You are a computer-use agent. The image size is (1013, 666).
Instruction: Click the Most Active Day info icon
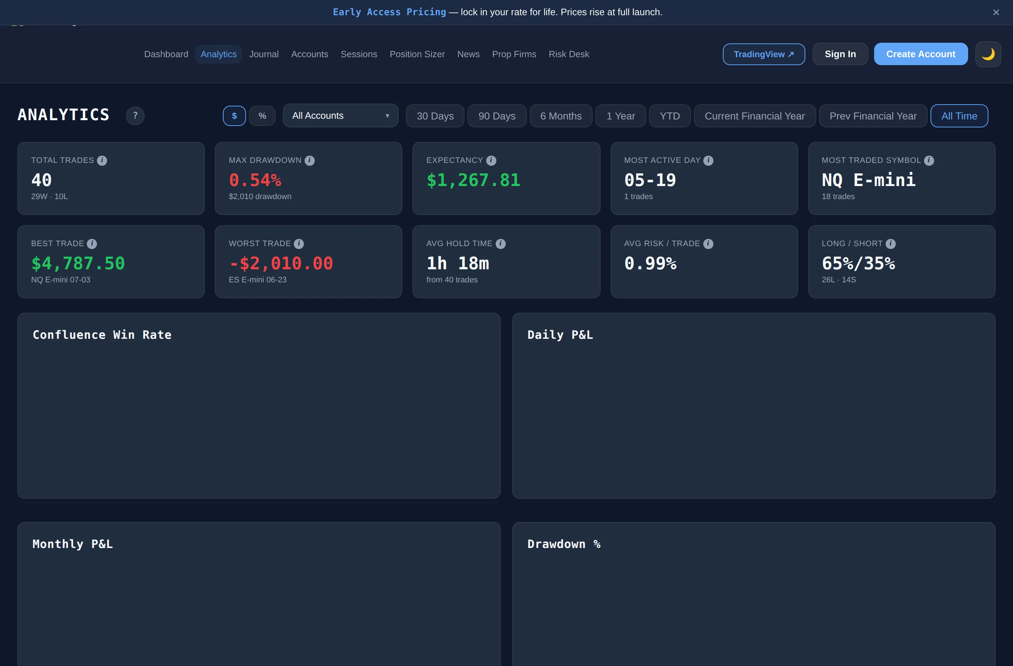tap(708, 161)
